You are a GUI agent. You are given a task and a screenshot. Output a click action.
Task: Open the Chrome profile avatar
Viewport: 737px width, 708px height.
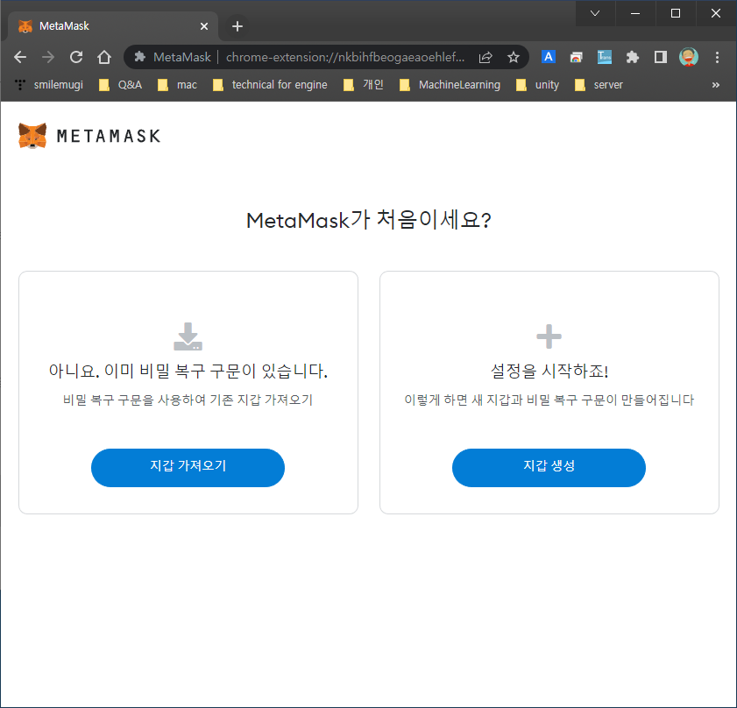point(689,57)
